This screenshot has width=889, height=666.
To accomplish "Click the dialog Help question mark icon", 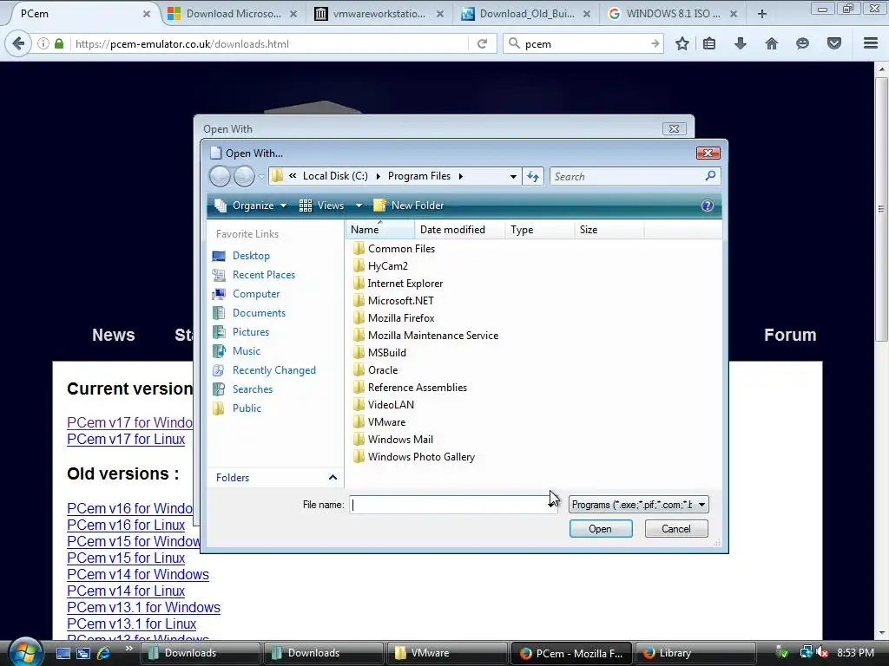I will pos(707,206).
